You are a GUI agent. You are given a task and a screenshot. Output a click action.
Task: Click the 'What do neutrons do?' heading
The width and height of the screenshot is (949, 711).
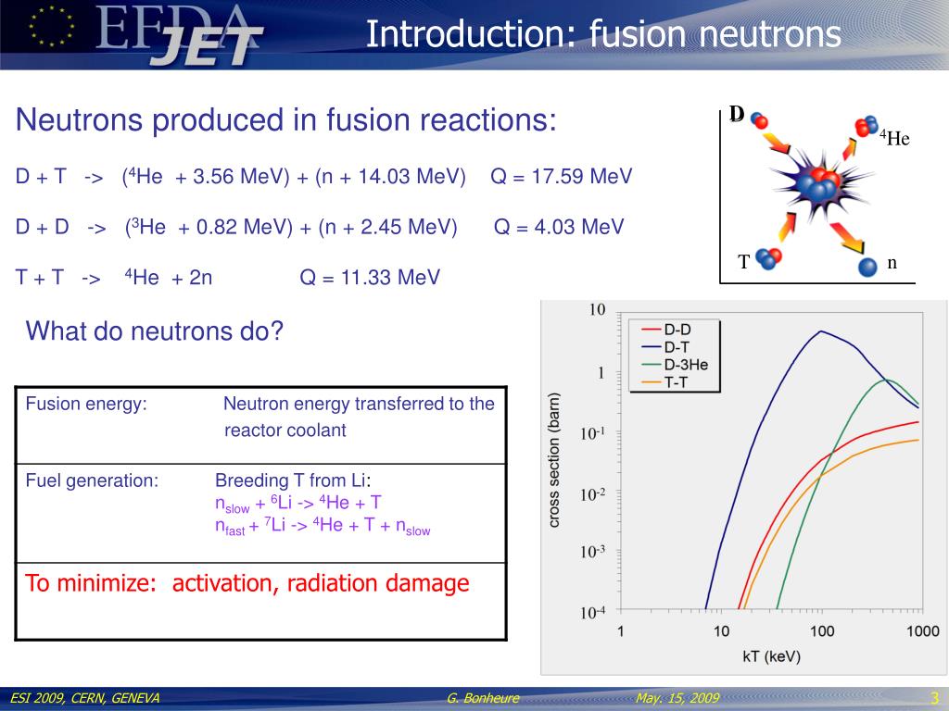point(155,331)
